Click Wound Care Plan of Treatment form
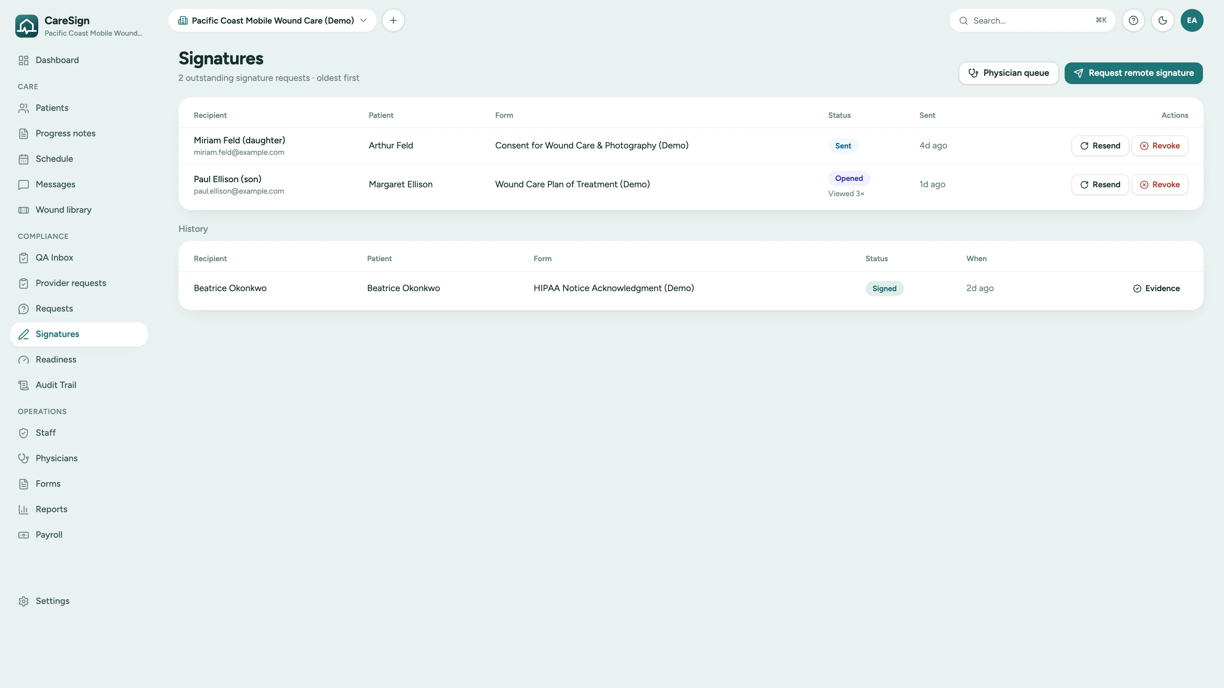1224x688 pixels. tap(572, 185)
